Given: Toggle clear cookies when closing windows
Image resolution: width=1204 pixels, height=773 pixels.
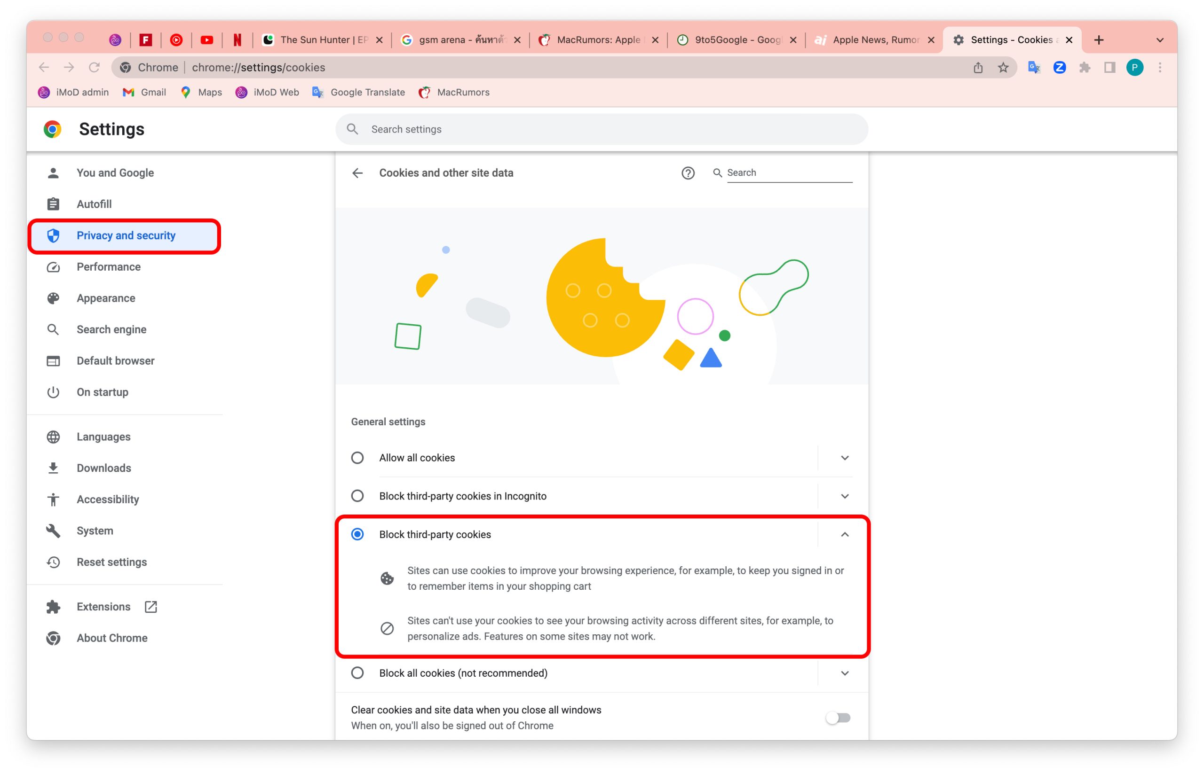Looking at the screenshot, I should [x=838, y=718].
